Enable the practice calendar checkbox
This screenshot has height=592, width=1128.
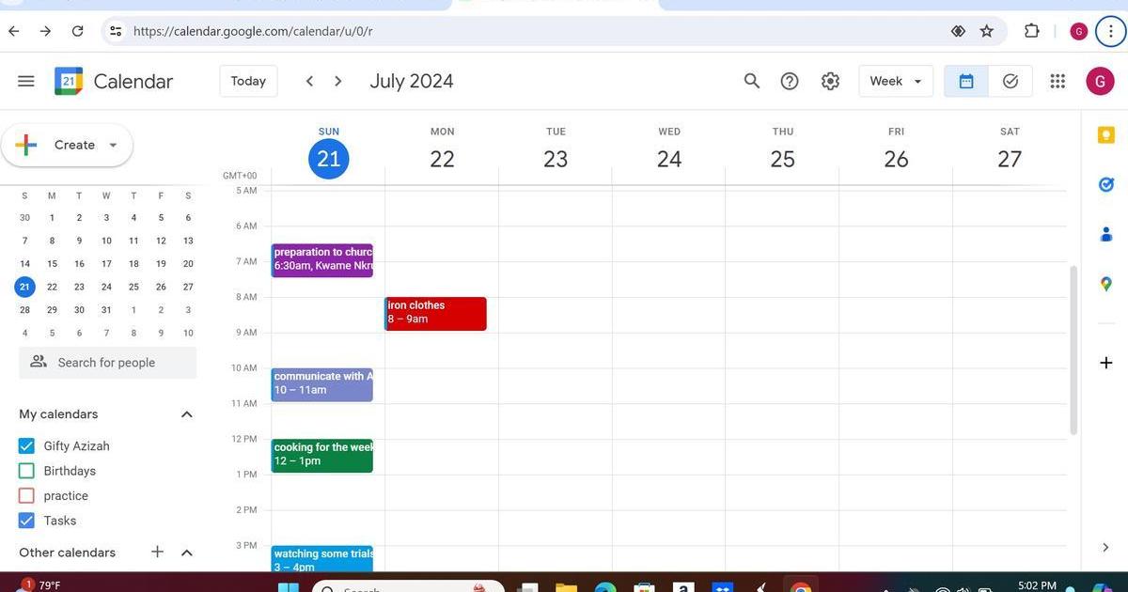[26, 496]
